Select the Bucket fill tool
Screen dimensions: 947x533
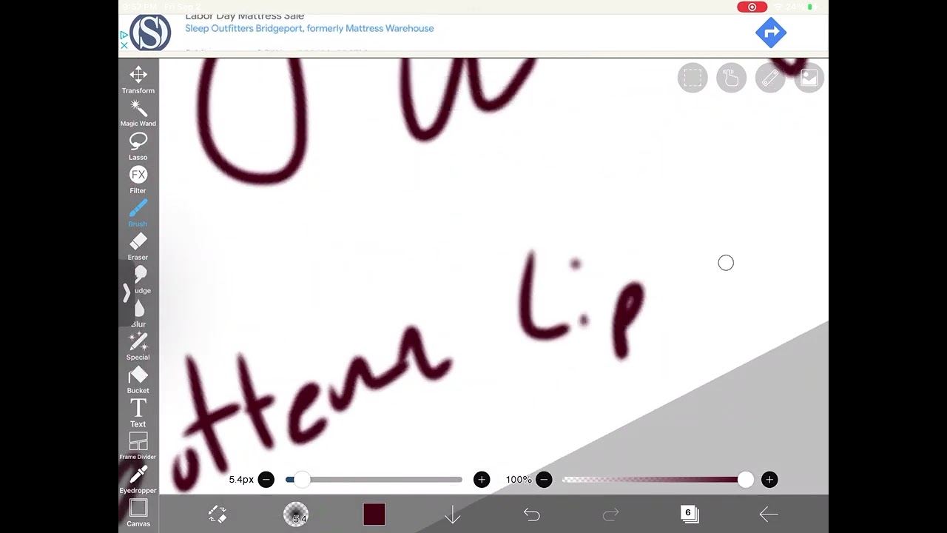coord(138,380)
